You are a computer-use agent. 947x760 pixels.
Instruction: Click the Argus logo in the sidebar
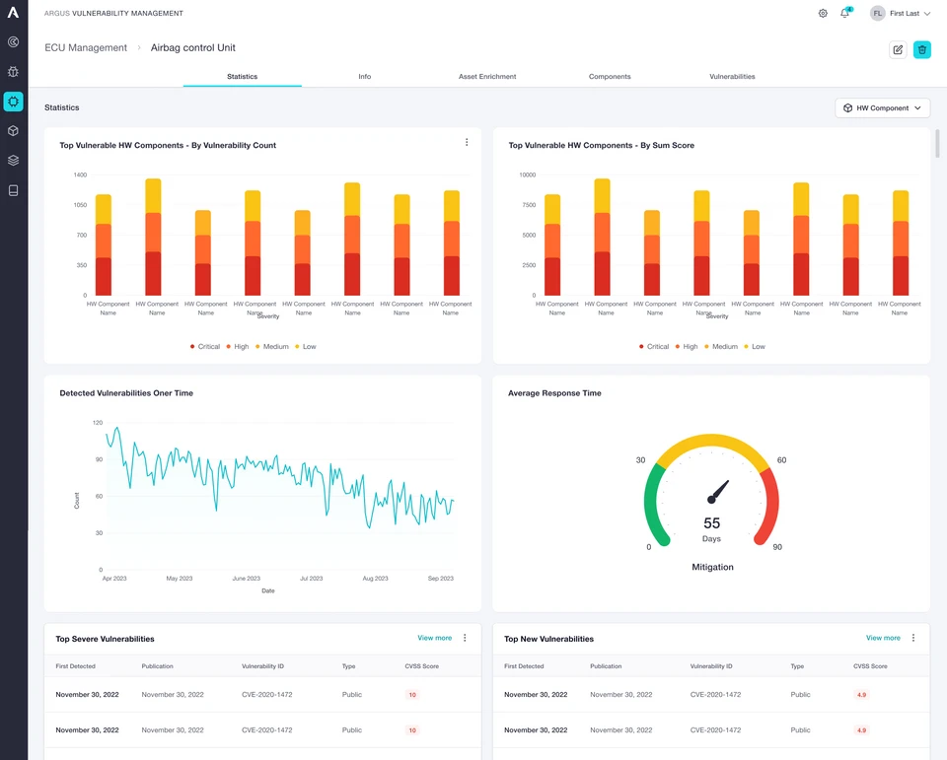[13, 12]
